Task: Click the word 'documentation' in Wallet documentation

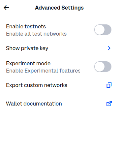Action: [x=43, y=104]
